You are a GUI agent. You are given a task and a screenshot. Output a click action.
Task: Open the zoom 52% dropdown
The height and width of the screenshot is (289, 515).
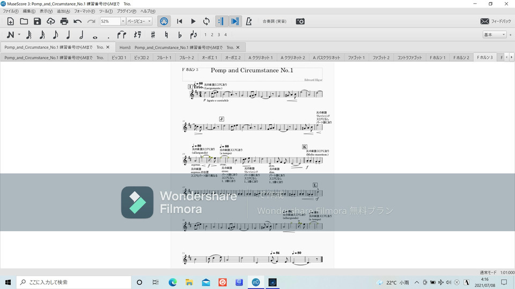pos(123,21)
